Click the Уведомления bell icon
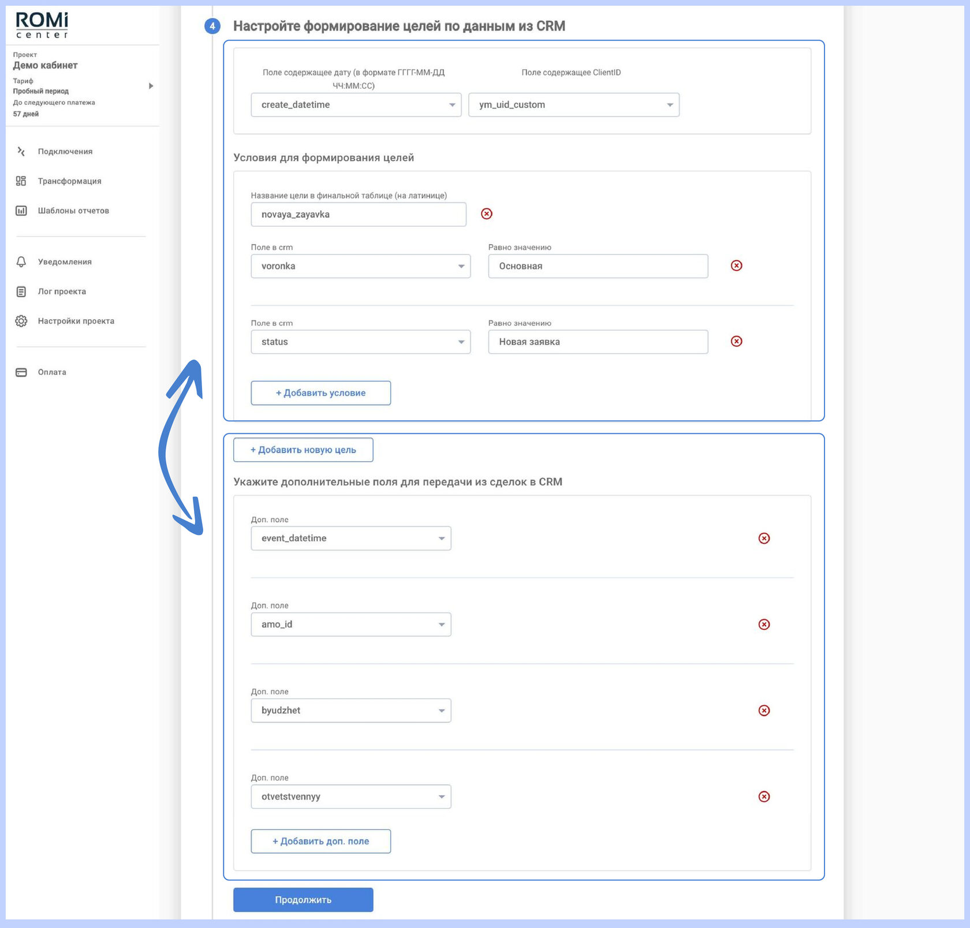The height and width of the screenshot is (928, 970). point(21,262)
